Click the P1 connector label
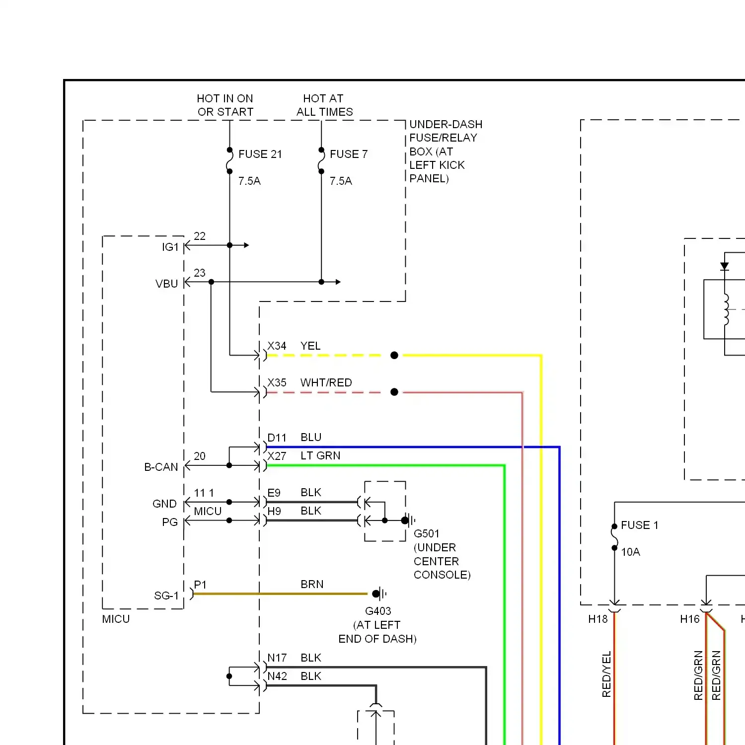 click(x=200, y=585)
